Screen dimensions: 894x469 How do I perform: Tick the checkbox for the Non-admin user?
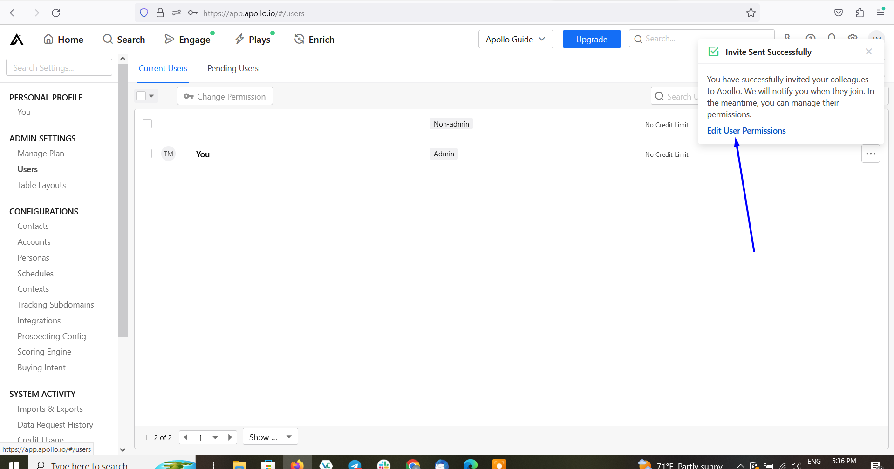[147, 124]
